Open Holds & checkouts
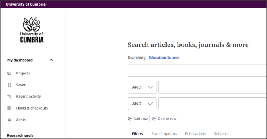This screenshot has height=139, width=267. click(x=32, y=108)
